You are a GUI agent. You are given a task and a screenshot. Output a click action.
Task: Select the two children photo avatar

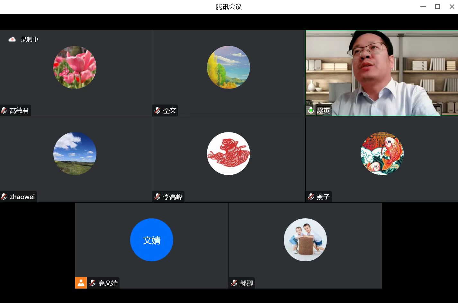click(x=305, y=240)
